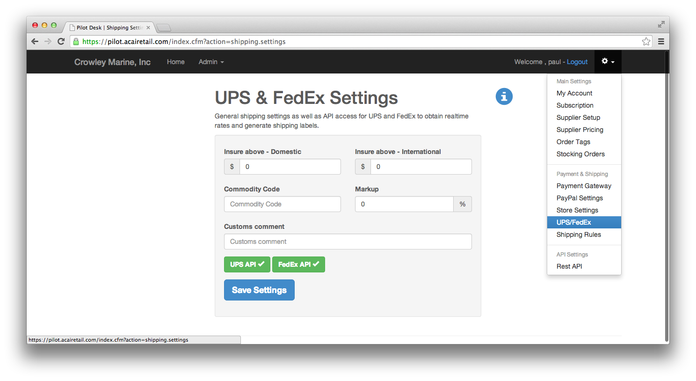The height and width of the screenshot is (381, 696).
Task: Reload the page with refresh icon
Action: tap(61, 41)
